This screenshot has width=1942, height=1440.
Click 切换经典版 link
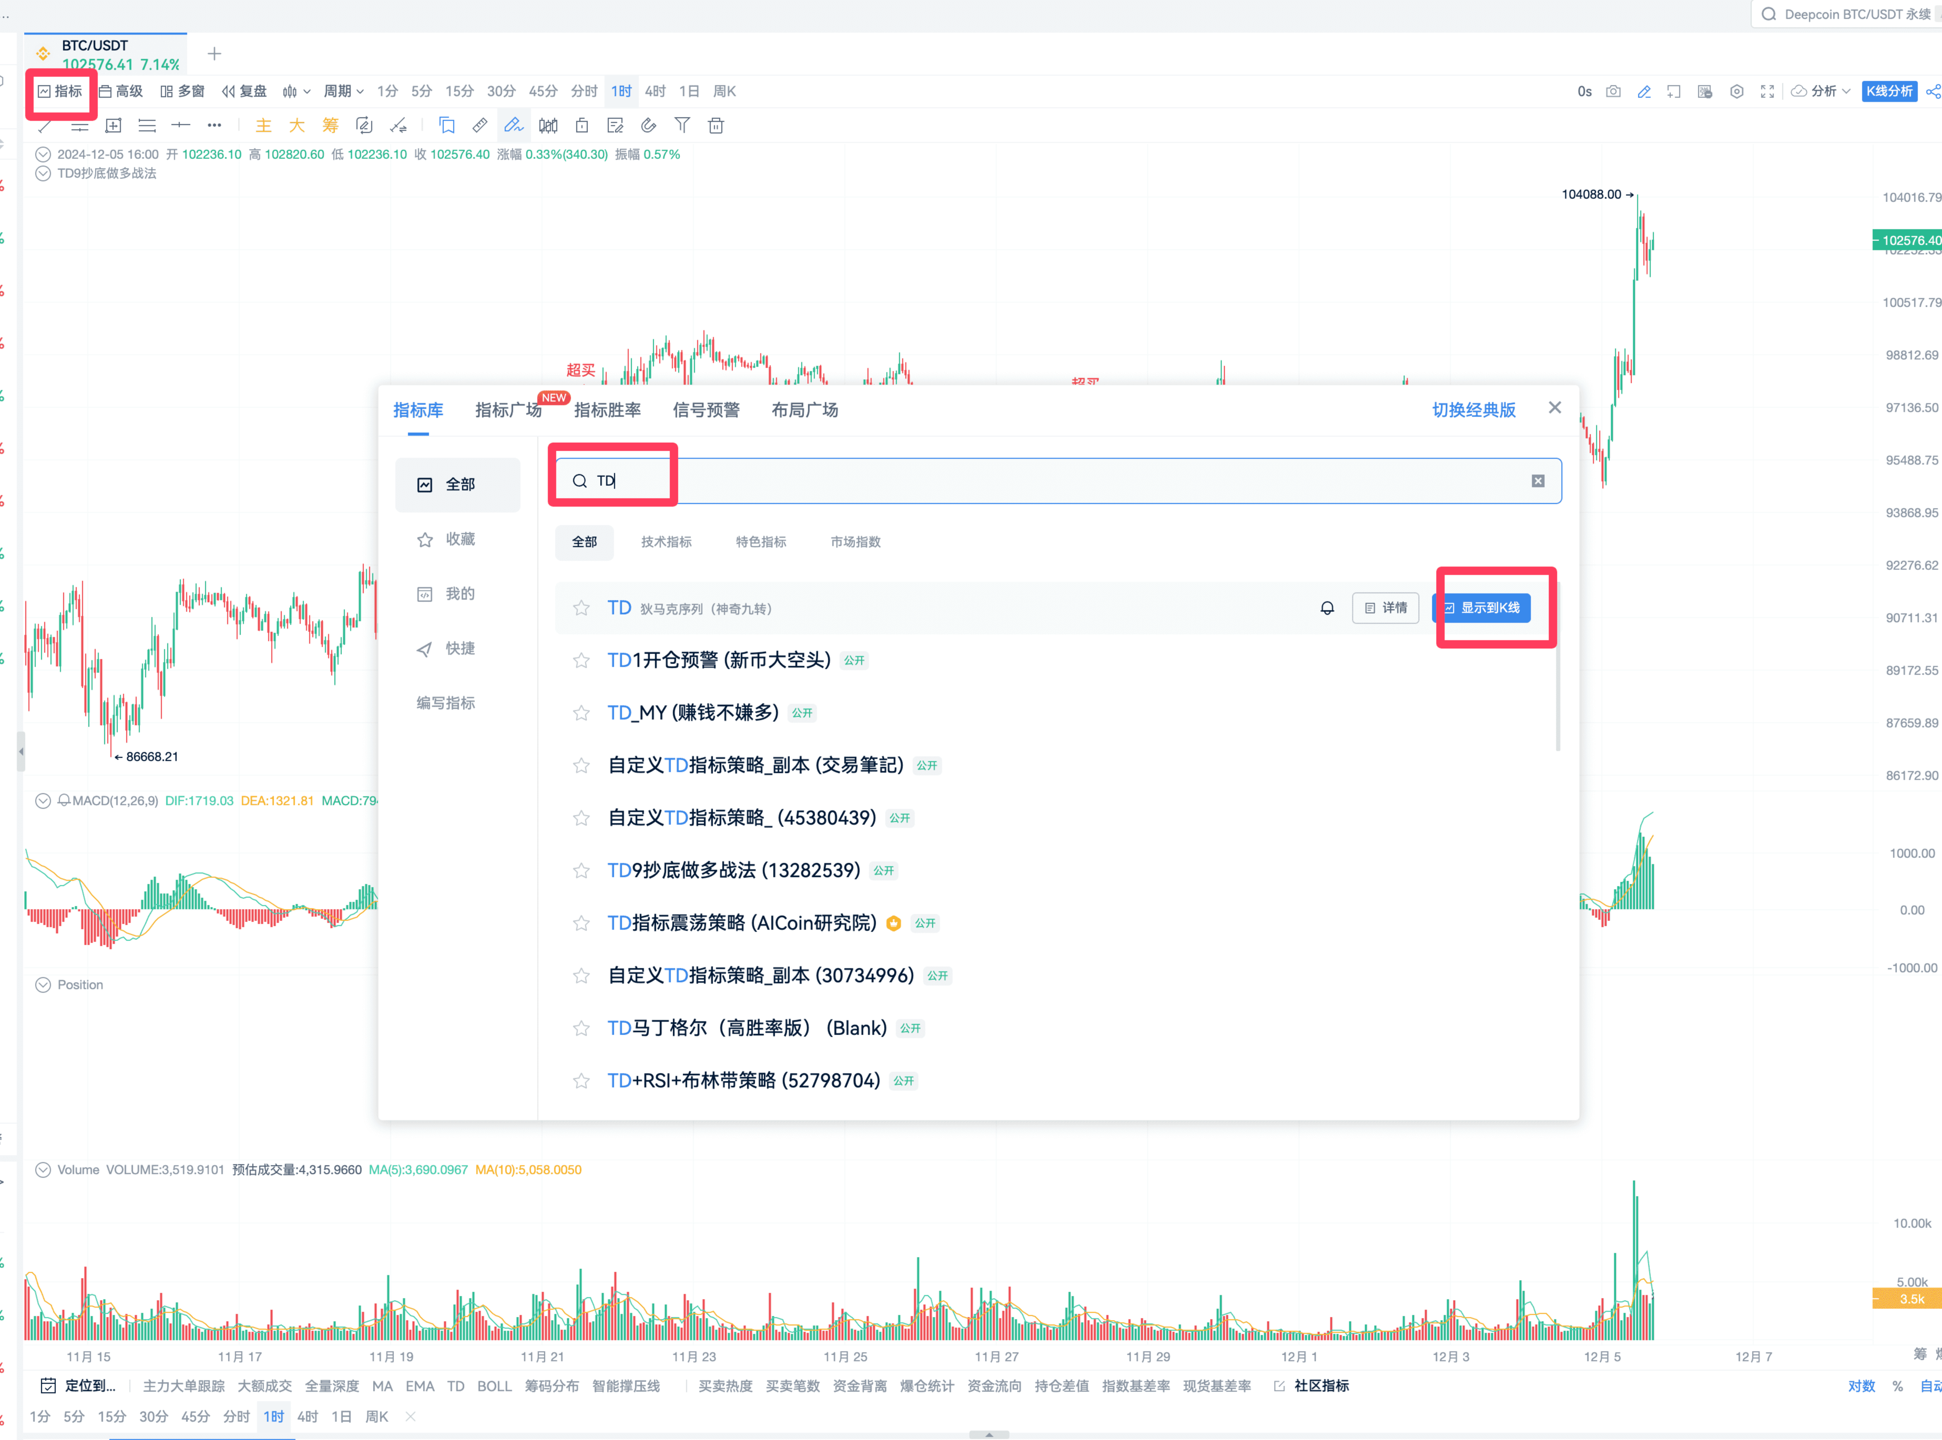(x=1474, y=410)
